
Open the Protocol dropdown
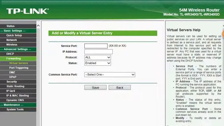point(98,57)
